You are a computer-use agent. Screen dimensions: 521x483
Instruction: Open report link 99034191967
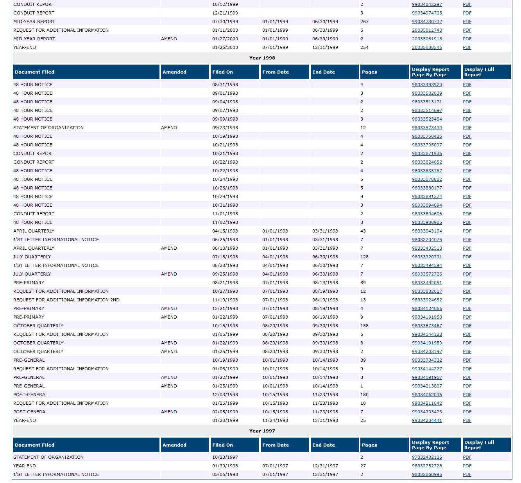(x=427, y=377)
